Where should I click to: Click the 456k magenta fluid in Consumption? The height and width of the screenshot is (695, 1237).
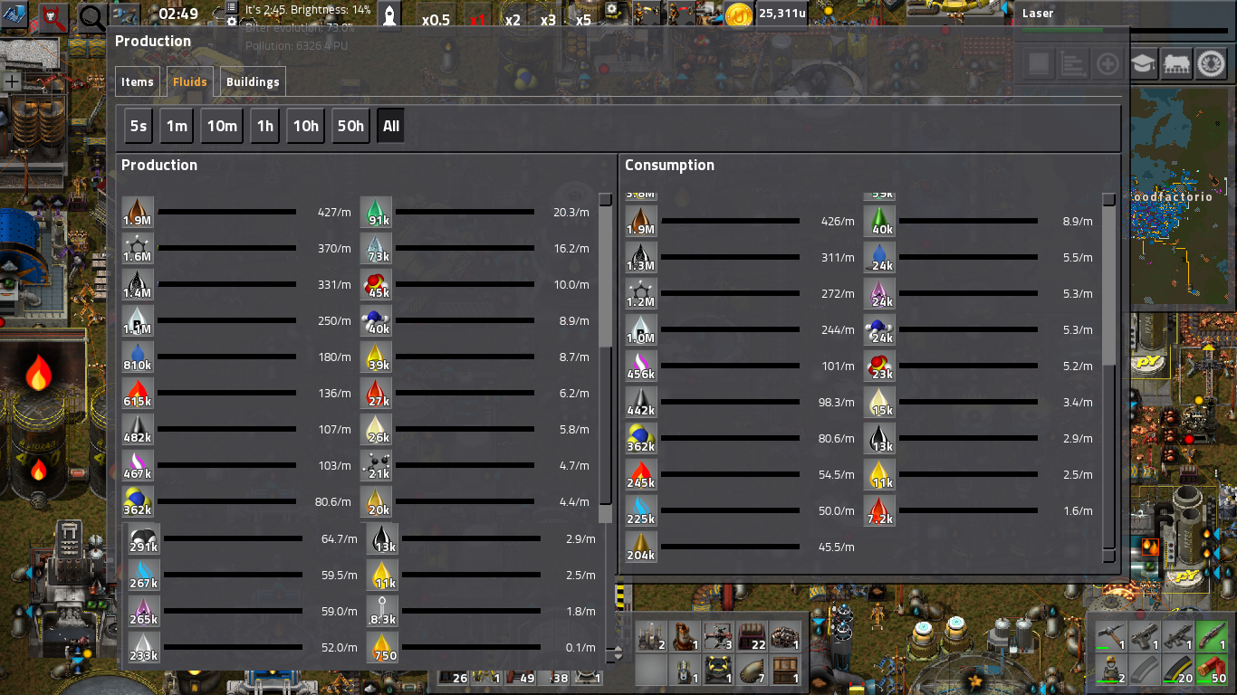click(641, 367)
